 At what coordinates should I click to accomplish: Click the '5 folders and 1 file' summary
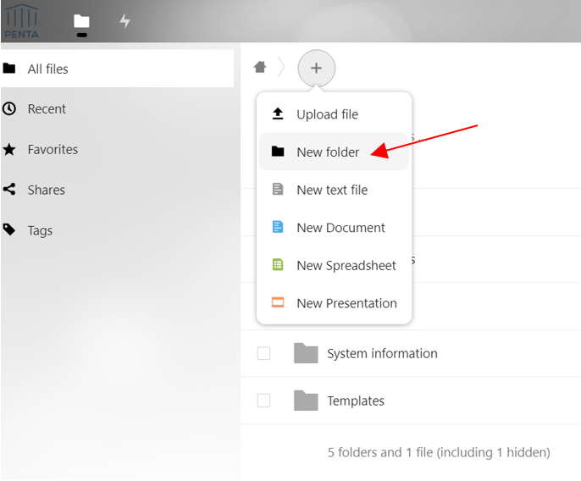(439, 452)
